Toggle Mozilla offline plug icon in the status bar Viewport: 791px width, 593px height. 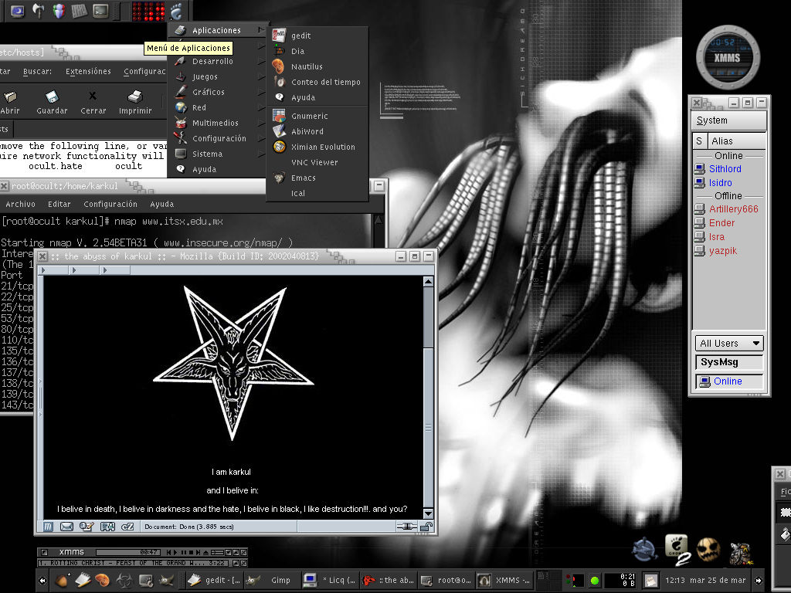(x=406, y=527)
